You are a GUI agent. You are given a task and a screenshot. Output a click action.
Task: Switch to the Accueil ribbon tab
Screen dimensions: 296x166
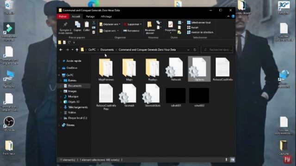76,17
